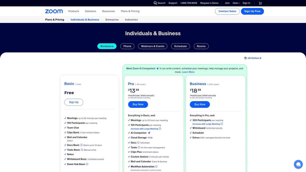Image resolution: width=306 pixels, height=172 pixels.
Task: Open the US Dollars currency dropdown
Action: [254, 58]
